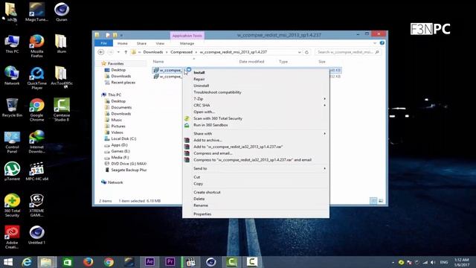Choose Delete in context menu
Image resolution: width=476 pixels, height=268 pixels.
click(x=199, y=199)
